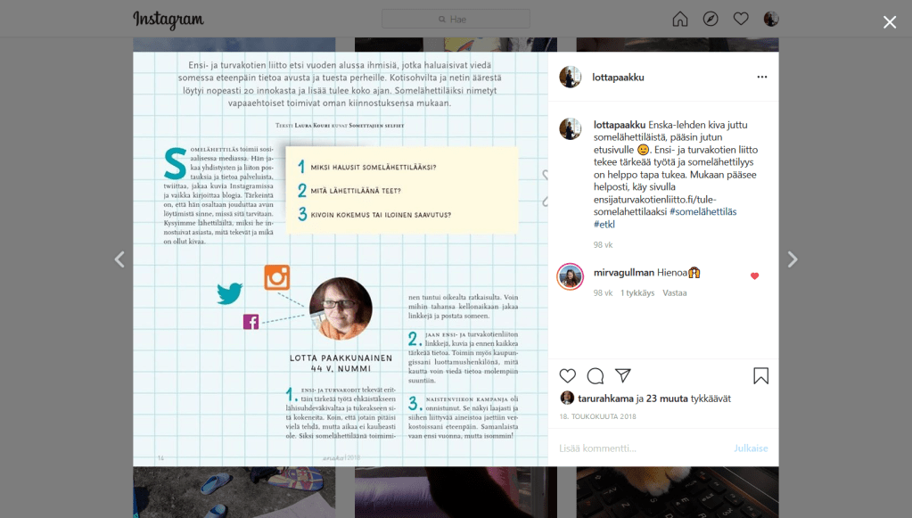This screenshot has width=912, height=518.
Task: Open Activity heart icon in header
Action: (x=741, y=19)
